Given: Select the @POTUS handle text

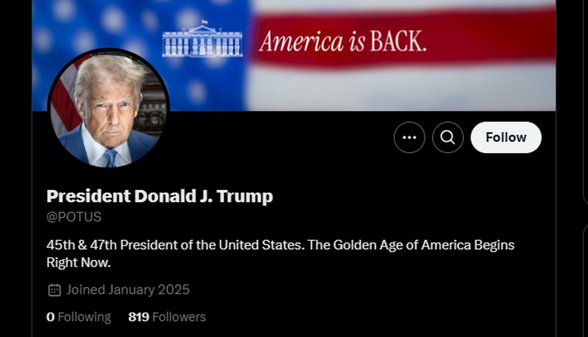Looking at the screenshot, I should click(74, 217).
